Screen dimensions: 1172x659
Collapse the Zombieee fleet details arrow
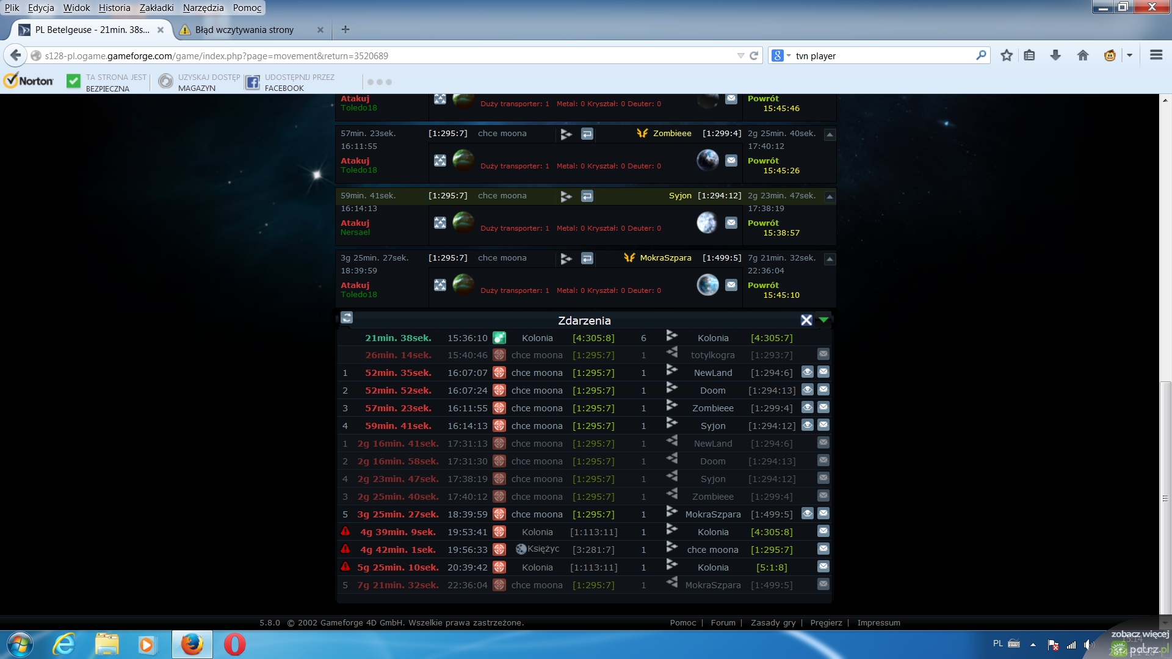[x=829, y=134]
